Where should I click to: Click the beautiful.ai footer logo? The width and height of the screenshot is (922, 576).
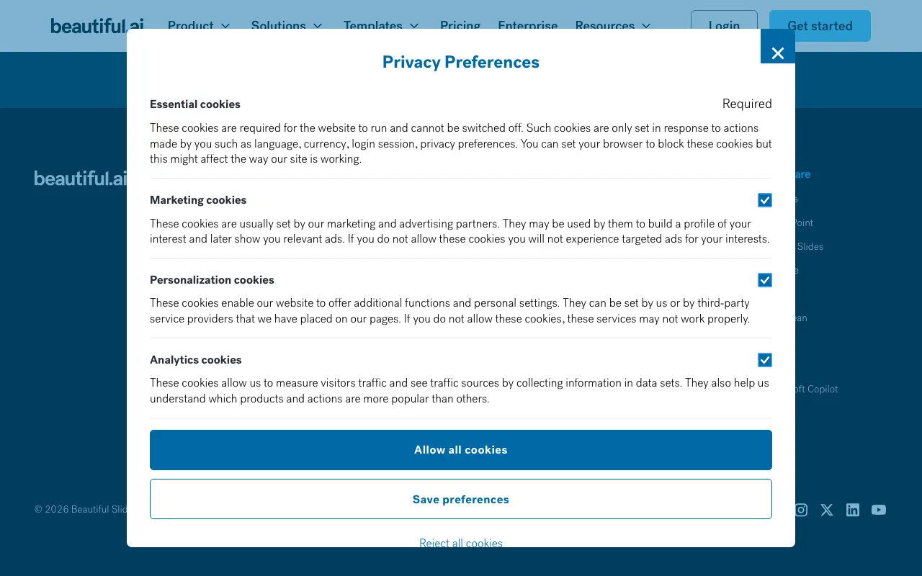pos(81,178)
